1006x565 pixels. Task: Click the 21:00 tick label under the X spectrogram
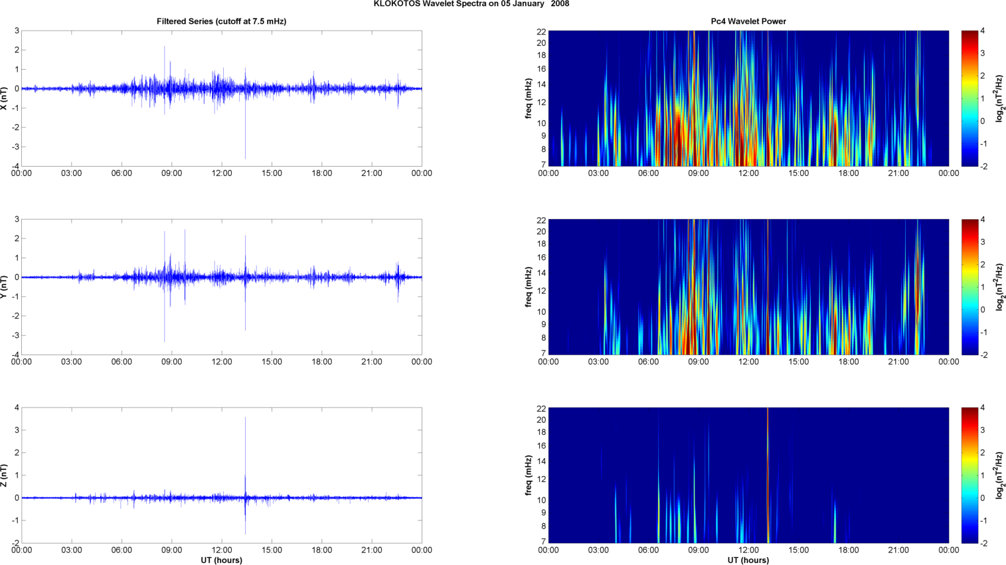(898, 173)
